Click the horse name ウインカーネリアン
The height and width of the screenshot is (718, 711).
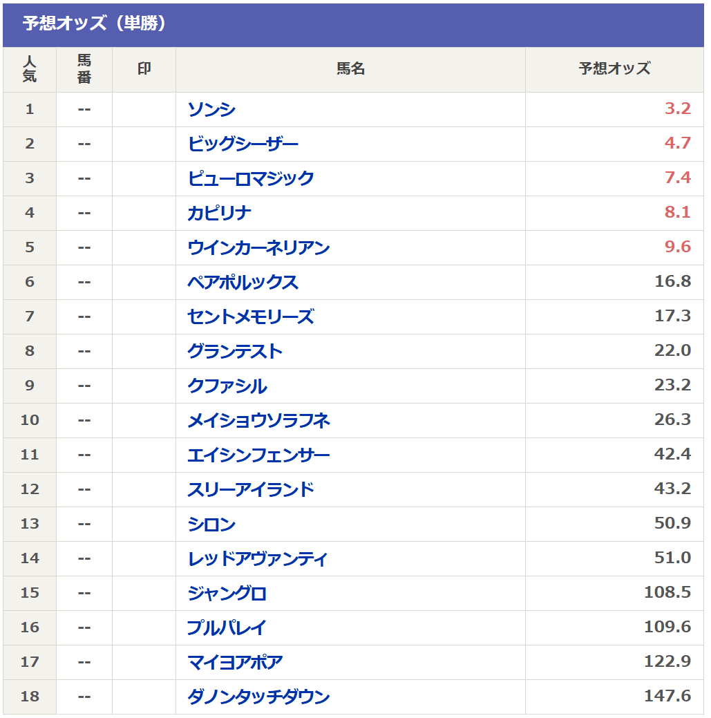pos(258,247)
